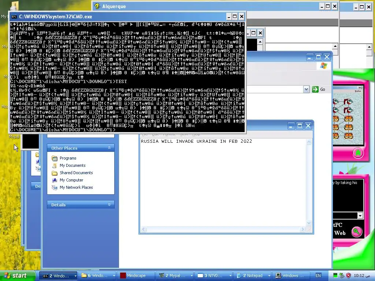This screenshot has width=375, height=281.
Task: Click the Windows flag logo in Explorer toolbar
Action: pyautogui.click(x=324, y=66)
